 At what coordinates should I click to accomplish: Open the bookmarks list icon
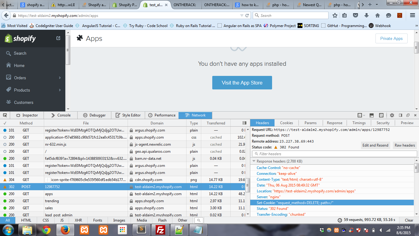(345, 15)
